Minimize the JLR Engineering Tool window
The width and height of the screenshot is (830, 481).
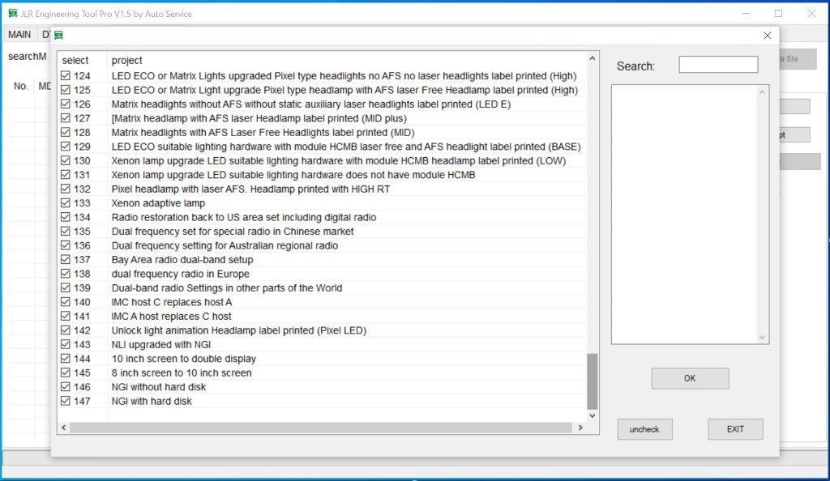coord(746,14)
